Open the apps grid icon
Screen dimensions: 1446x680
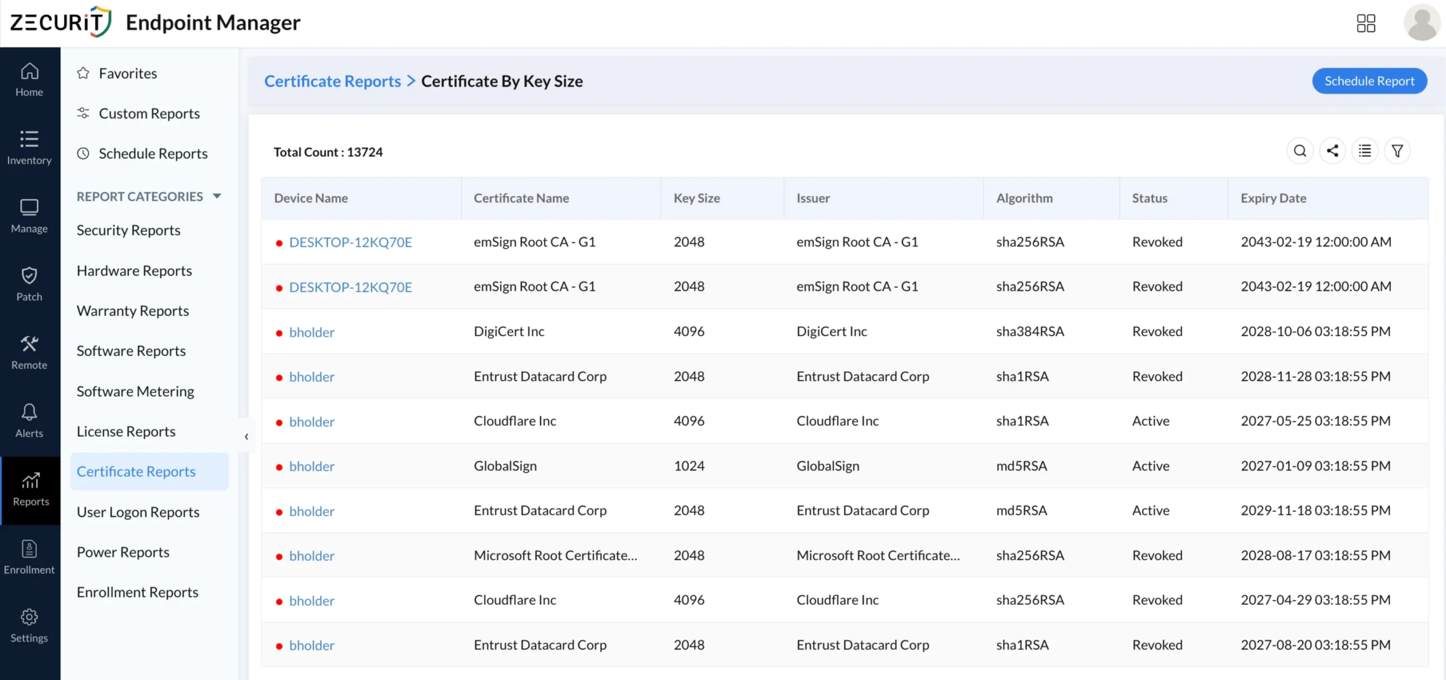(1366, 23)
